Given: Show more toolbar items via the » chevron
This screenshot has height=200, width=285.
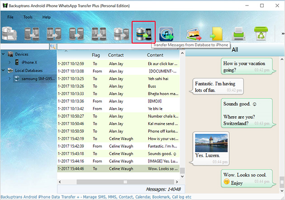Looking at the screenshot, I should tap(283, 34).
